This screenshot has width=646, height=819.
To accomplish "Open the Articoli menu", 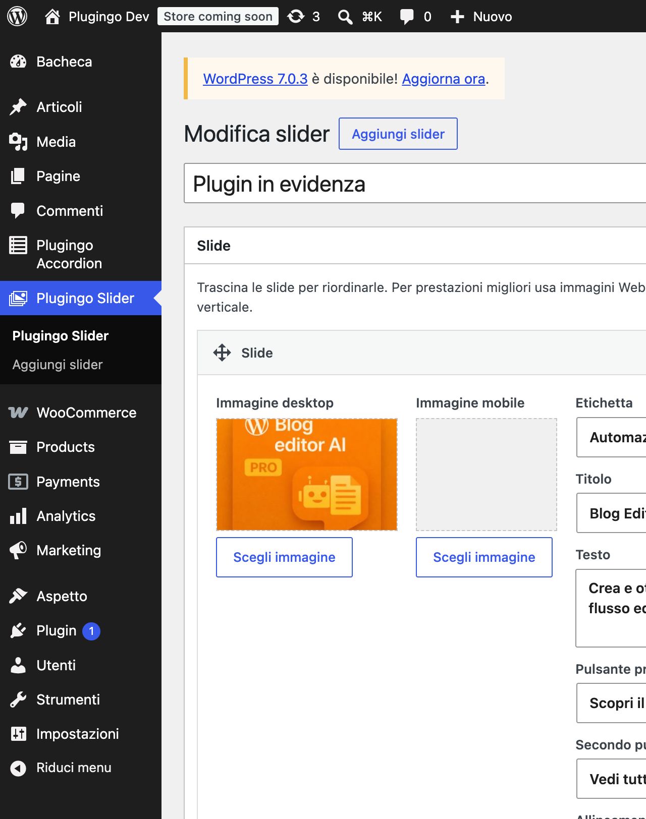I will 81,107.
